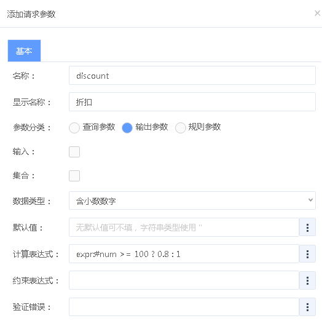Open the 数据类型 dropdown showing 含小数数字
This screenshot has height=321, width=322.
click(x=192, y=200)
